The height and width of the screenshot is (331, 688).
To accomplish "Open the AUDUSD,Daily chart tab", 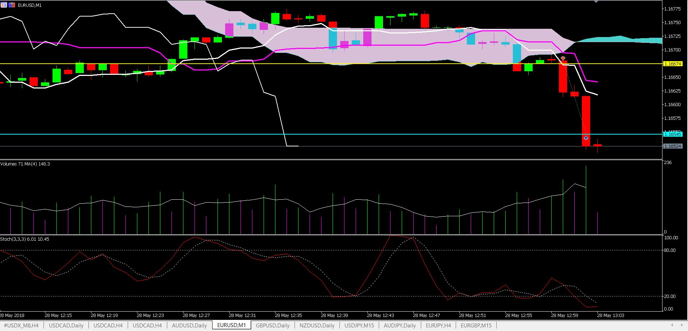I will [189, 325].
